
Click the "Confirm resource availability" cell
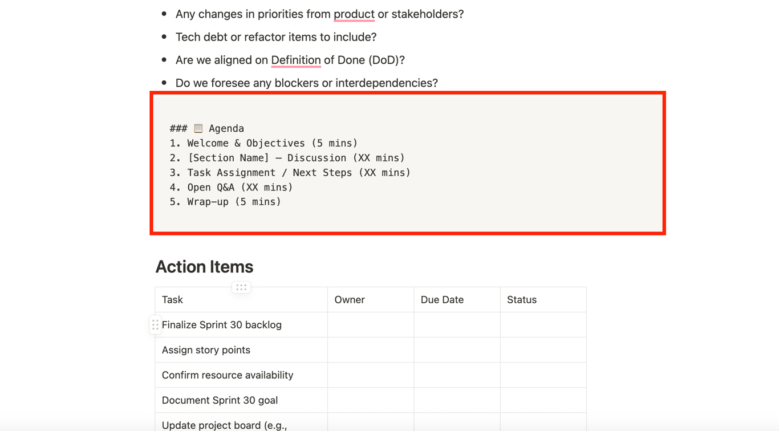(x=227, y=375)
